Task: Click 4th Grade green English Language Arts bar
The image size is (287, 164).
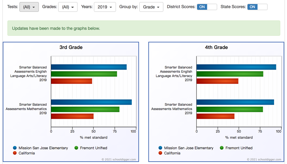Action: (230, 74)
